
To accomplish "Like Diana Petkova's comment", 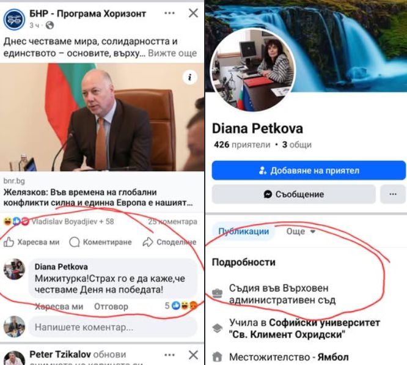I will tap(59, 306).
